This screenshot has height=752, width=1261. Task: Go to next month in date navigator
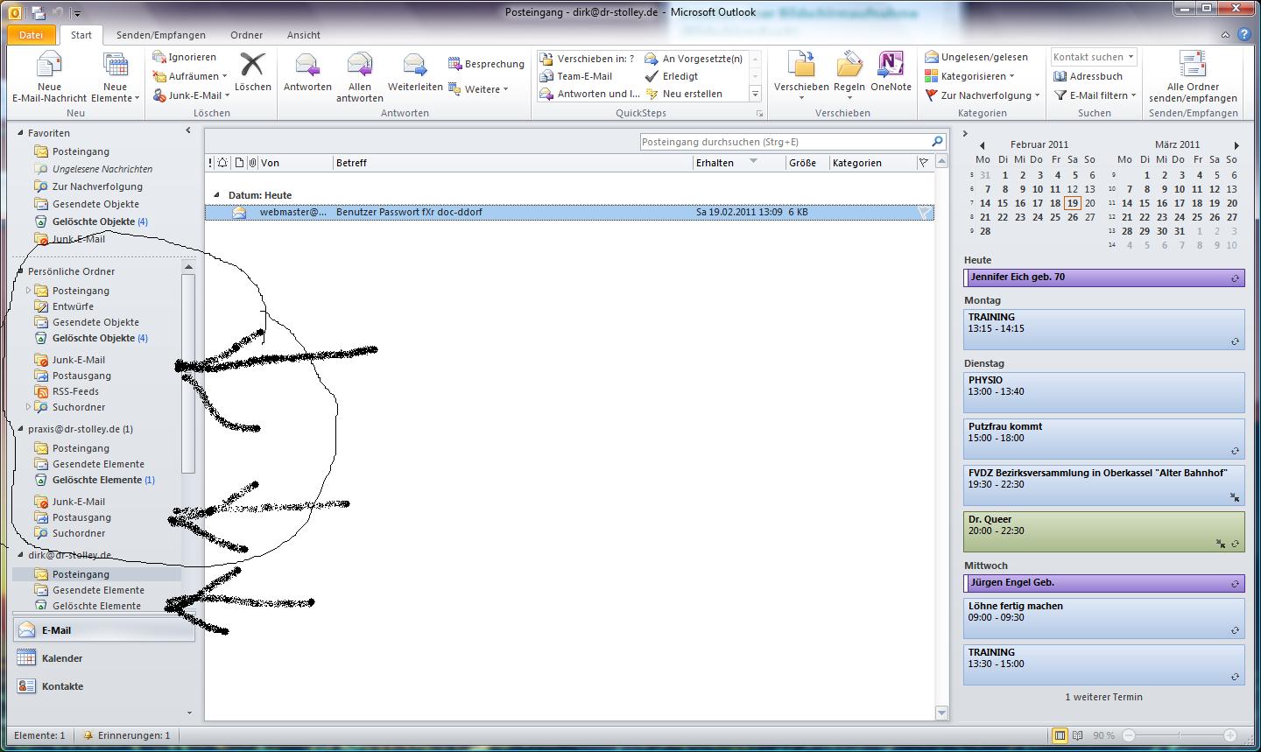[x=1236, y=145]
